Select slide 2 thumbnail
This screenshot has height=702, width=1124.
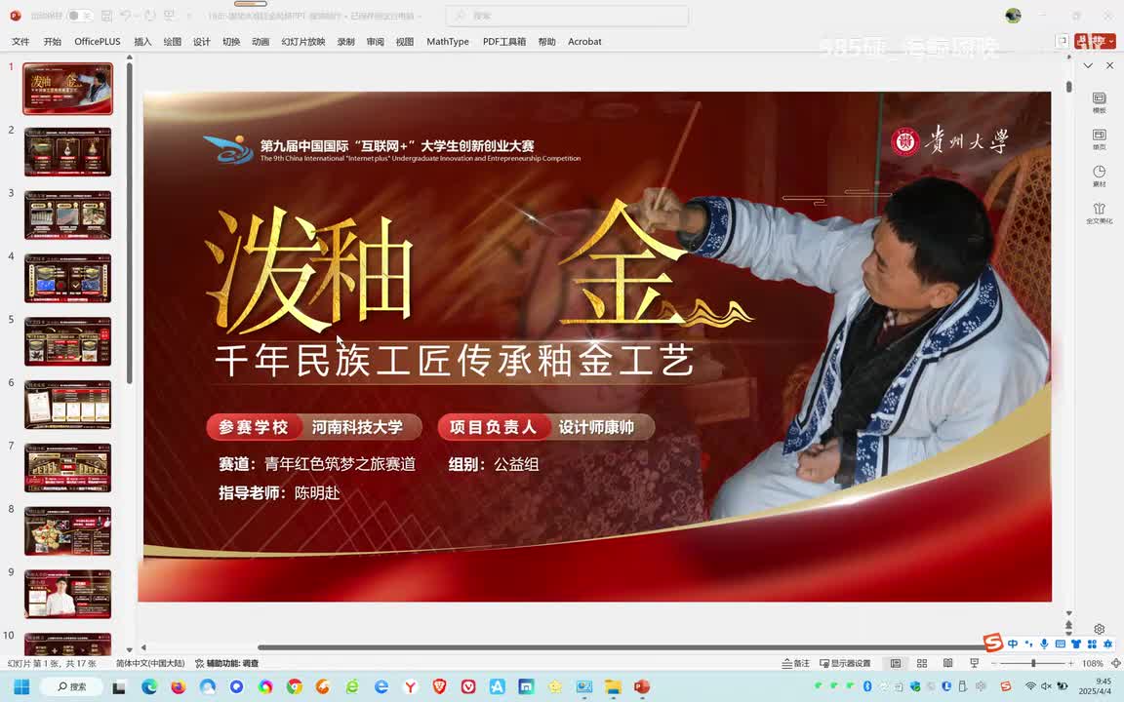(67, 152)
